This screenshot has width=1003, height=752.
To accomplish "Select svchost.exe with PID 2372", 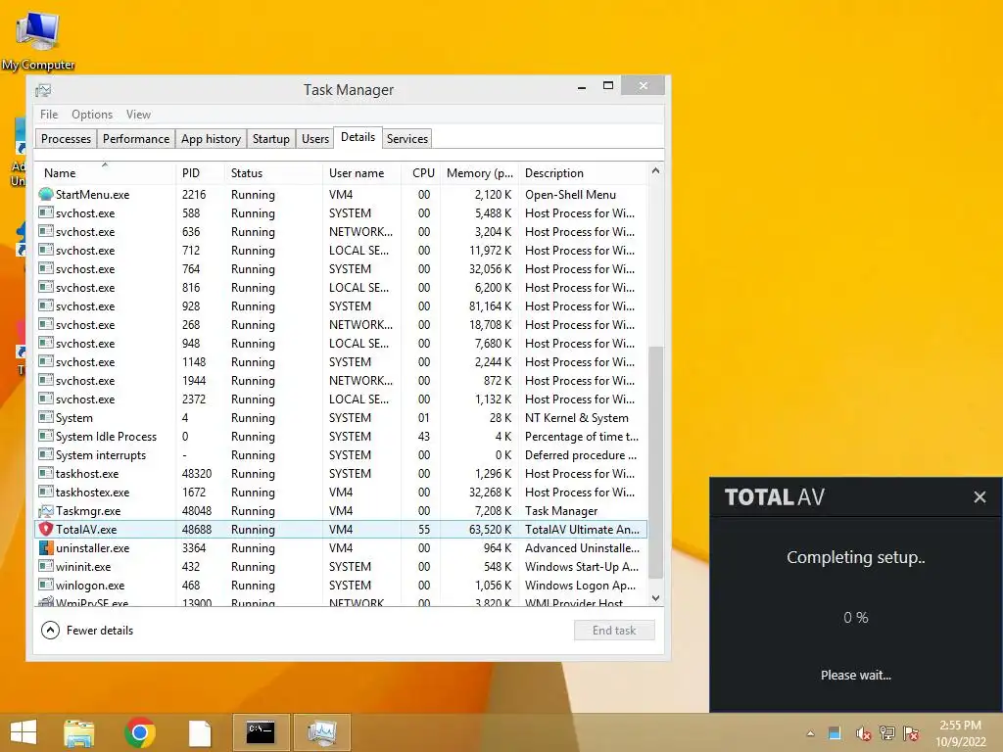I will pos(342,399).
